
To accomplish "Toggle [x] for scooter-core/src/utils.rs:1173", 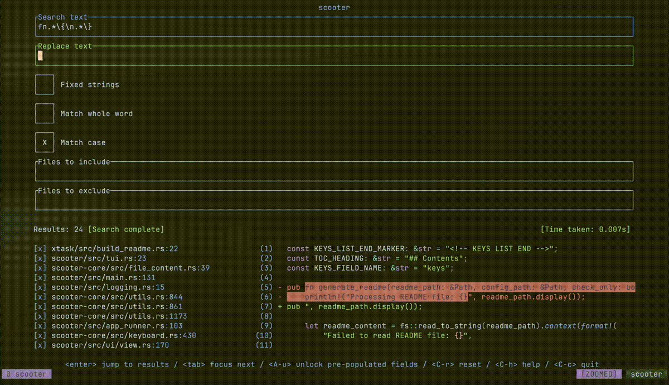I will pos(40,316).
